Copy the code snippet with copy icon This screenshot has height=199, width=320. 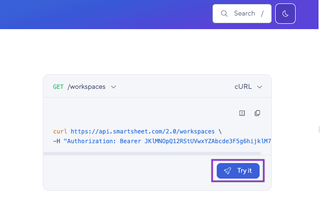(258, 113)
